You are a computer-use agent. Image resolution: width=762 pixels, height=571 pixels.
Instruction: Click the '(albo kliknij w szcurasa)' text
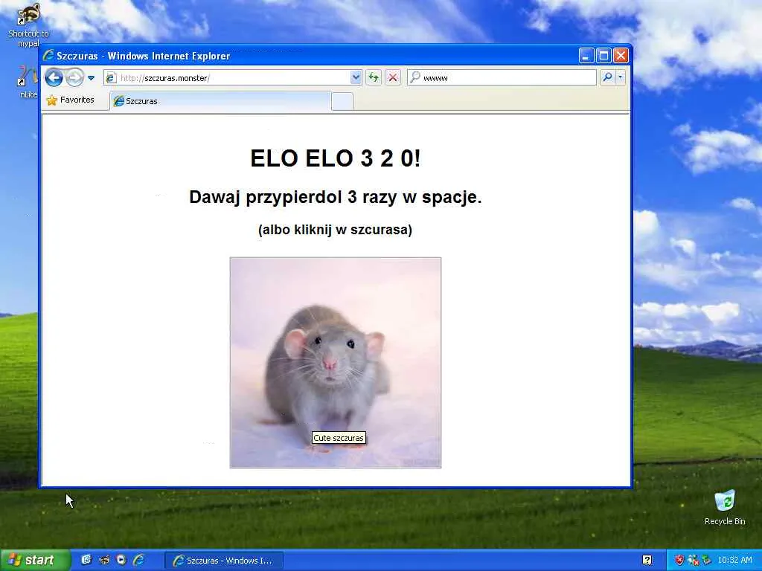336,230
